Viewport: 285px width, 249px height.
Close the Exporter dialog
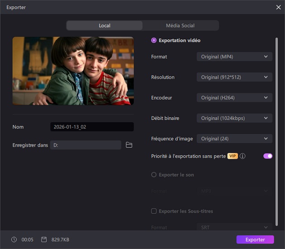tap(278, 7)
